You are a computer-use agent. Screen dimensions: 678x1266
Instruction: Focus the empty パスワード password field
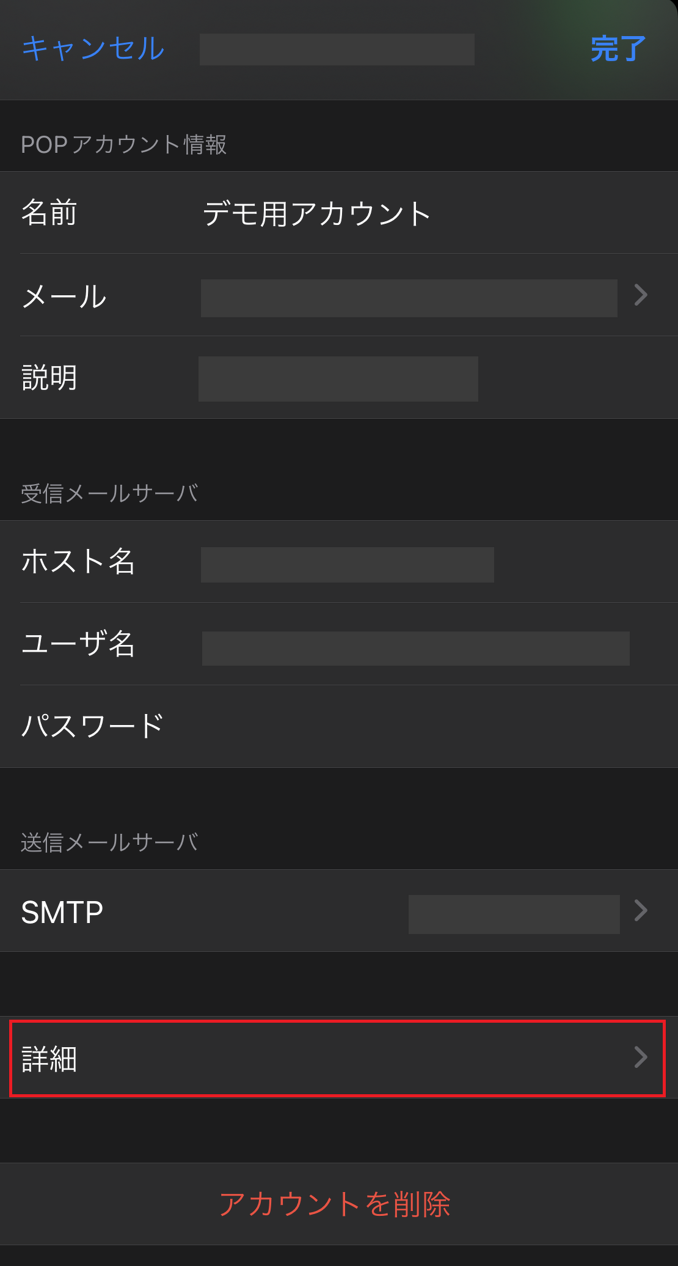415,726
